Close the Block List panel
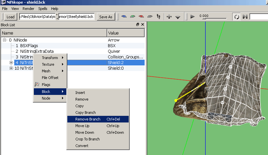The image size is (268, 155). pos(143,25)
